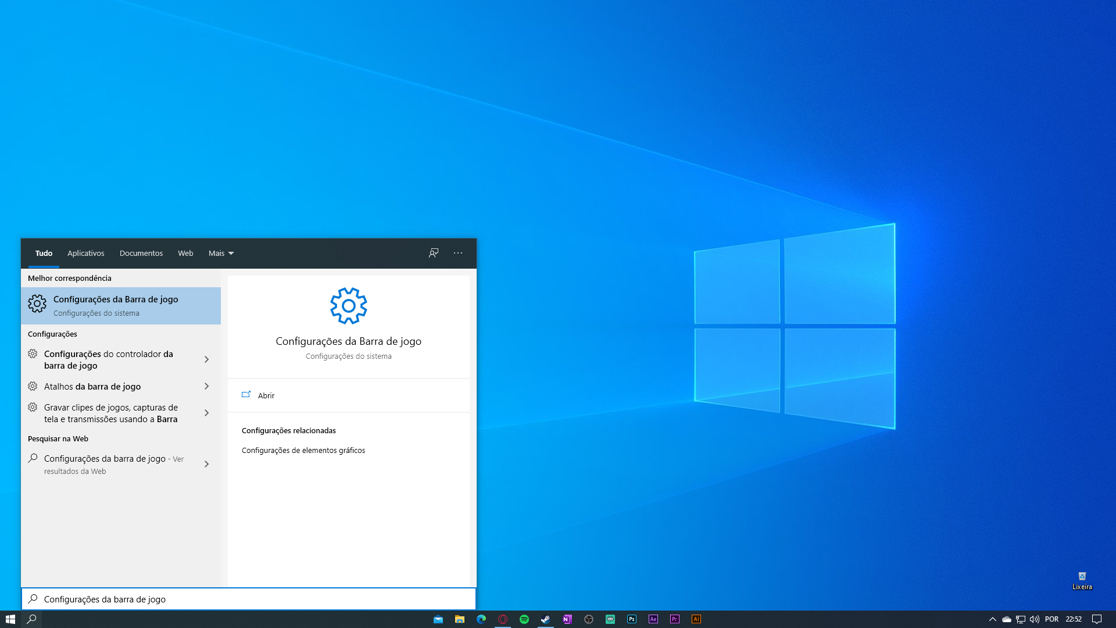This screenshot has height=628, width=1116.
Task: Show hidden system tray icons
Action: [993, 619]
